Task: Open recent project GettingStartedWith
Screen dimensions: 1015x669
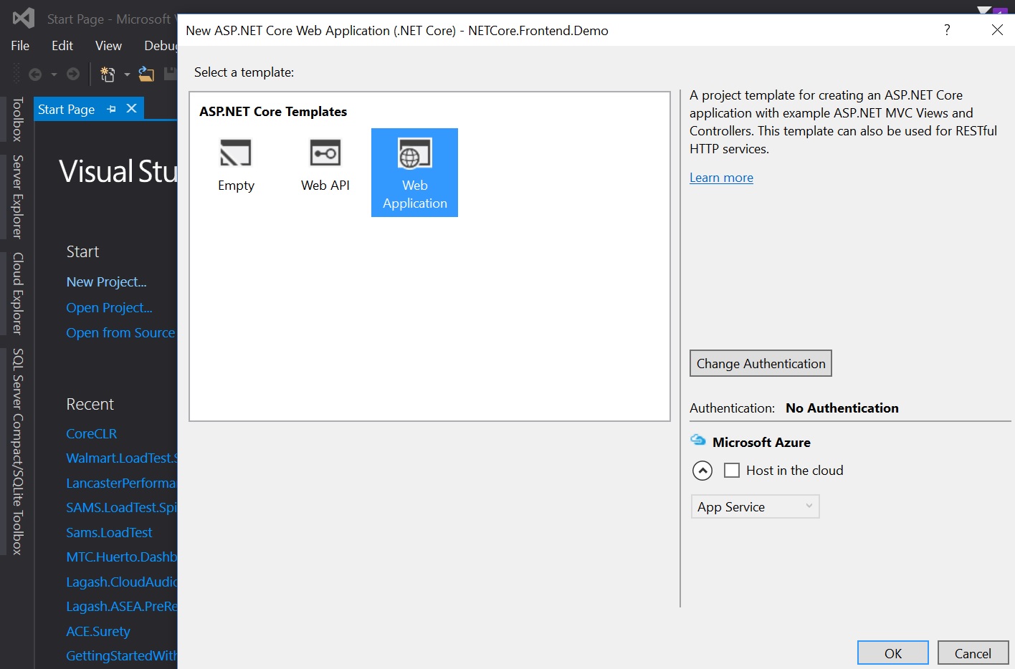Action: click(x=121, y=655)
